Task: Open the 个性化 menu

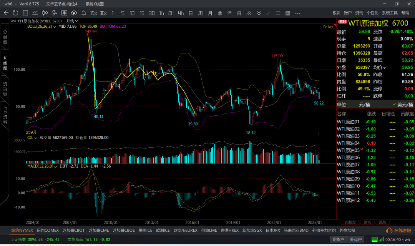Action: click(372, 13)
